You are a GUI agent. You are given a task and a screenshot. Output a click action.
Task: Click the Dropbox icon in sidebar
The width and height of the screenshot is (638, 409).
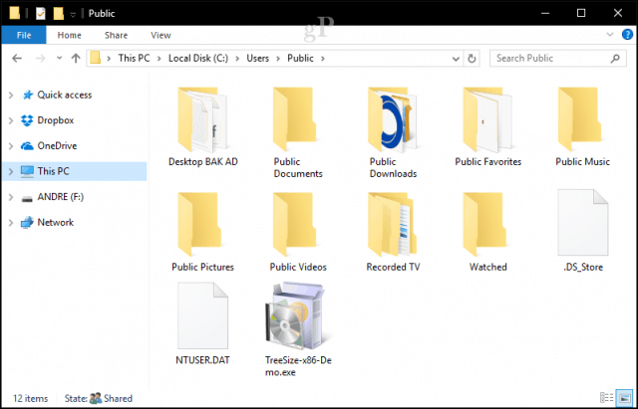click(x=27, y=120)
